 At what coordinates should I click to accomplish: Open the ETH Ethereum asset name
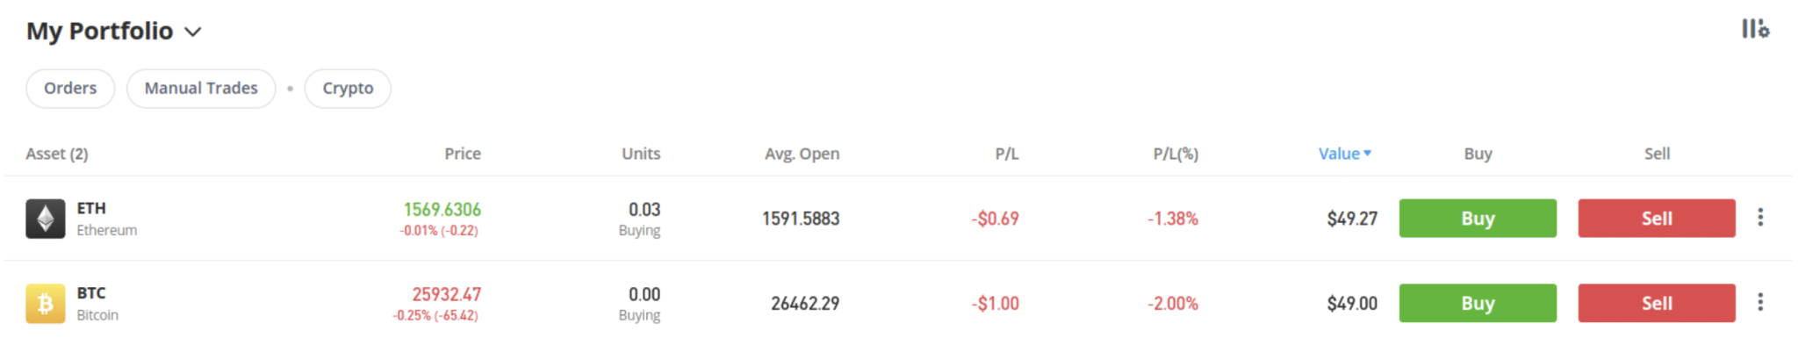(106, 219)
